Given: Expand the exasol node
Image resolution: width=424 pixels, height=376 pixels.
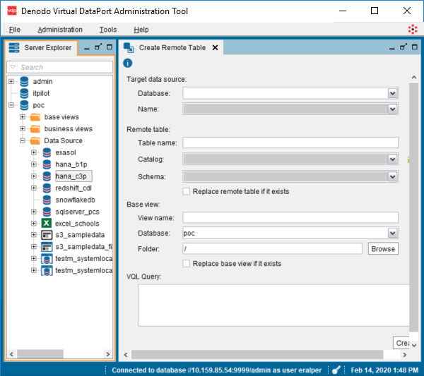Looking at the screenshot, I should (34, 152).
